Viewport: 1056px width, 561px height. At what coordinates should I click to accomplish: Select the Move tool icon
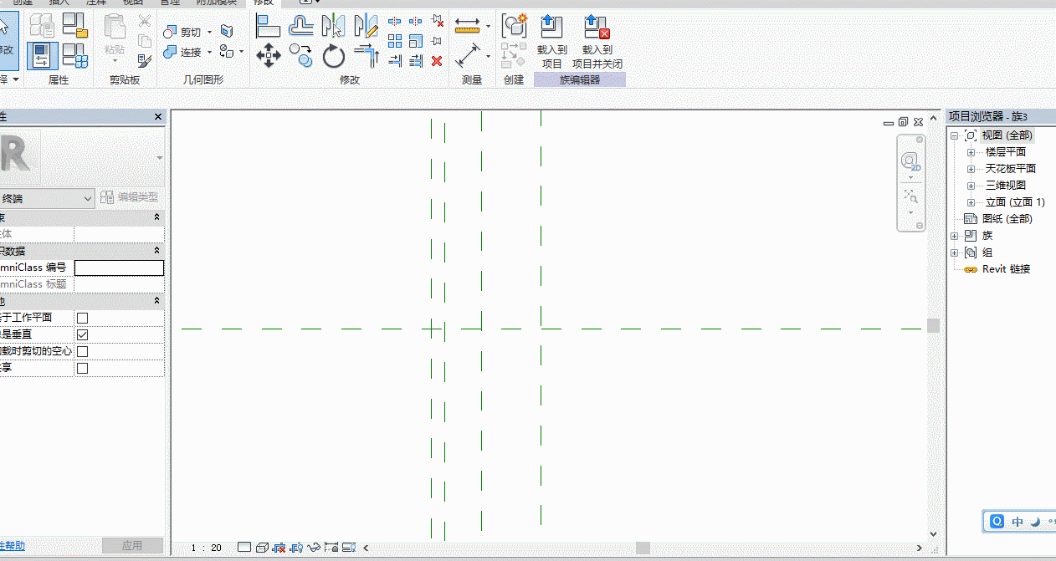[x=268, y=57]
